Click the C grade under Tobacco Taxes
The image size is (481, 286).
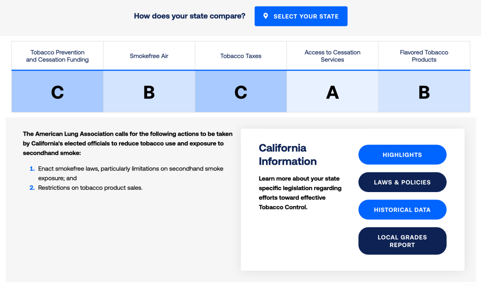coord(241,92)
